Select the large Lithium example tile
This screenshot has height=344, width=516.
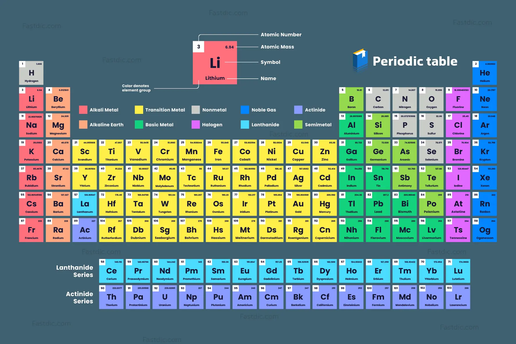coord(215,63)
